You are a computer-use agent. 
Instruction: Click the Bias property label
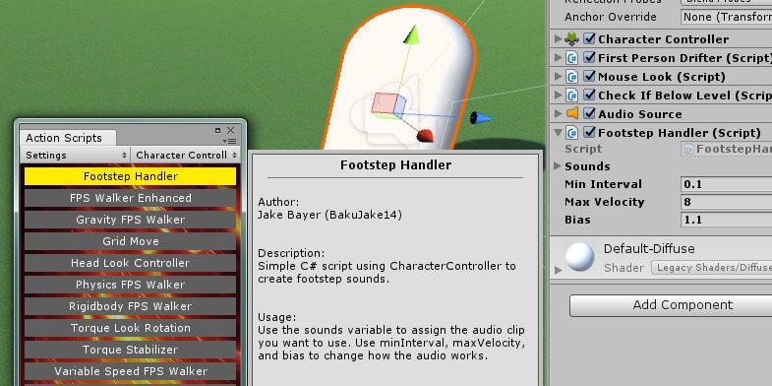coord(577,220)
